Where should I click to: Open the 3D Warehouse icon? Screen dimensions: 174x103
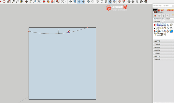click(x=44, y=2)
